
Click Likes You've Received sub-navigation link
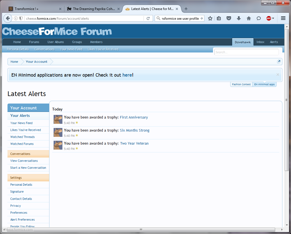point(103,49)
